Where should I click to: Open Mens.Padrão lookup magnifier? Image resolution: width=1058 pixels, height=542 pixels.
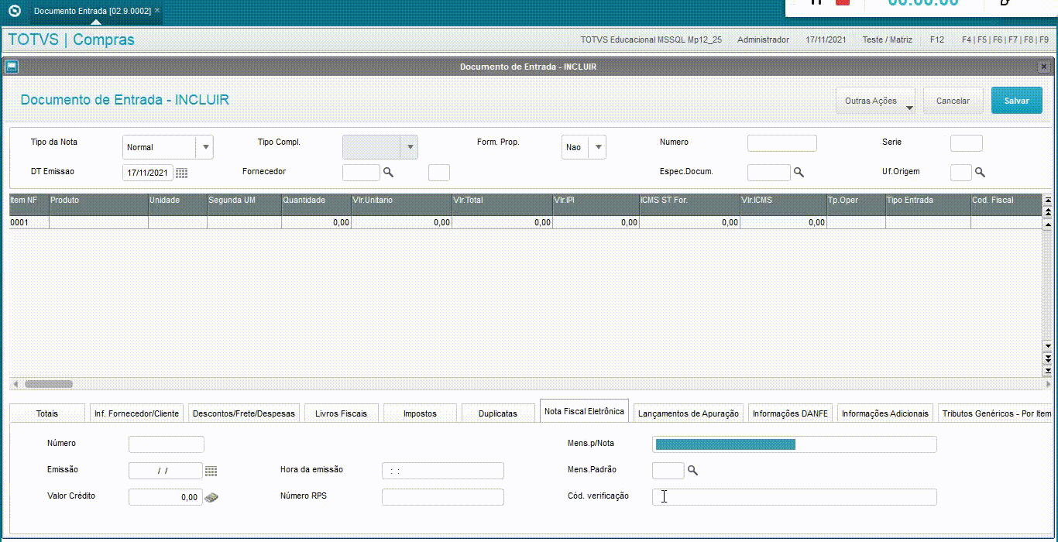692,470
